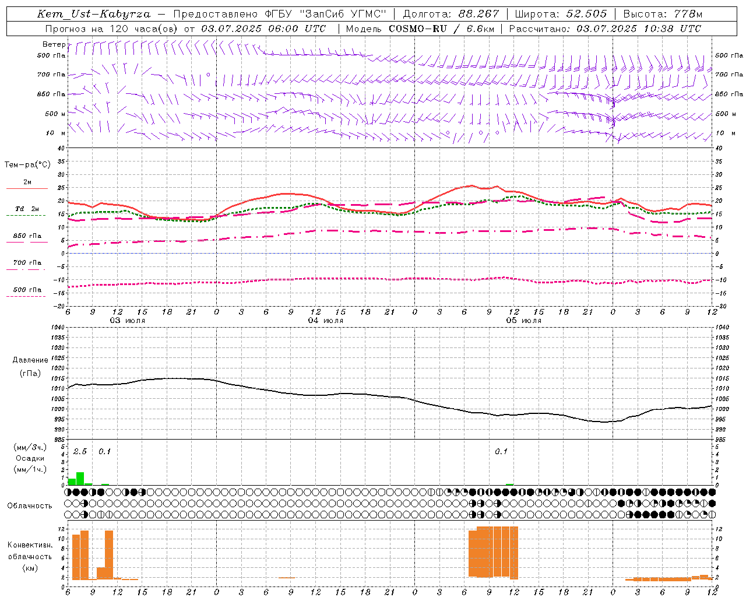Click the 0.1 precipitation value on 05 июля

pos(501,451)
